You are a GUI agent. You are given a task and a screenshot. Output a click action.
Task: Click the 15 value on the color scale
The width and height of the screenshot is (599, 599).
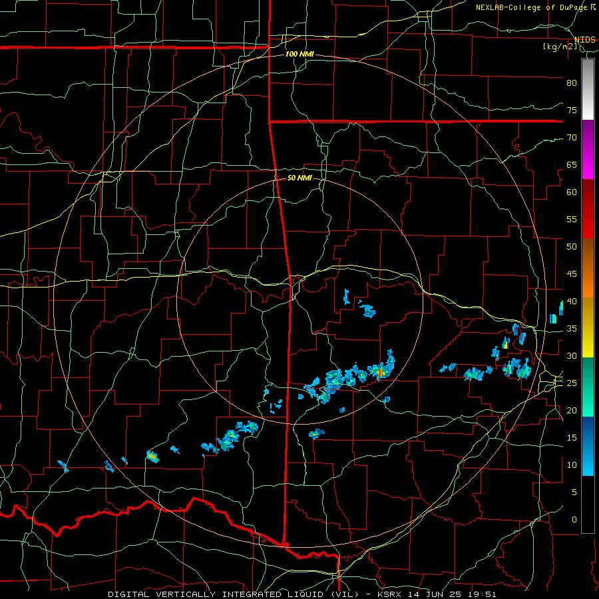[x=572, y=438]
